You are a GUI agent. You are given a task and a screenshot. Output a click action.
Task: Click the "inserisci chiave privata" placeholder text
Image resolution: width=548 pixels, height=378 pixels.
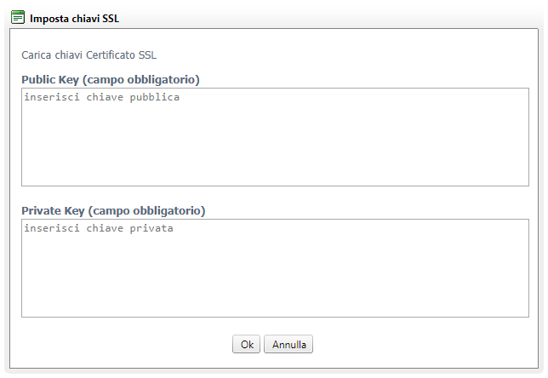[x=99, y=228]
